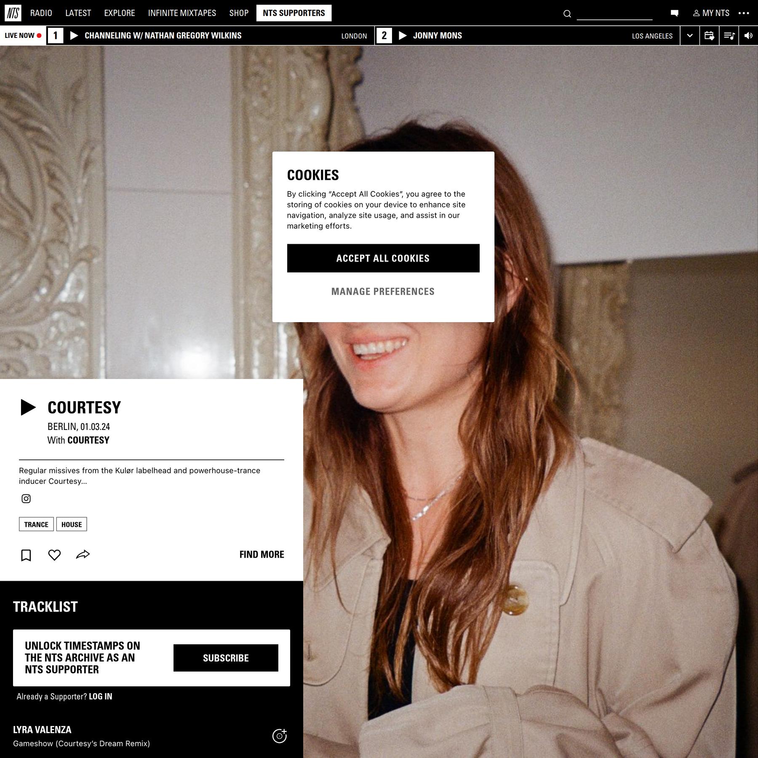The image size is (758, 758).
Task: Click the search magnifier icon
Action: click(x=567, y=14)
